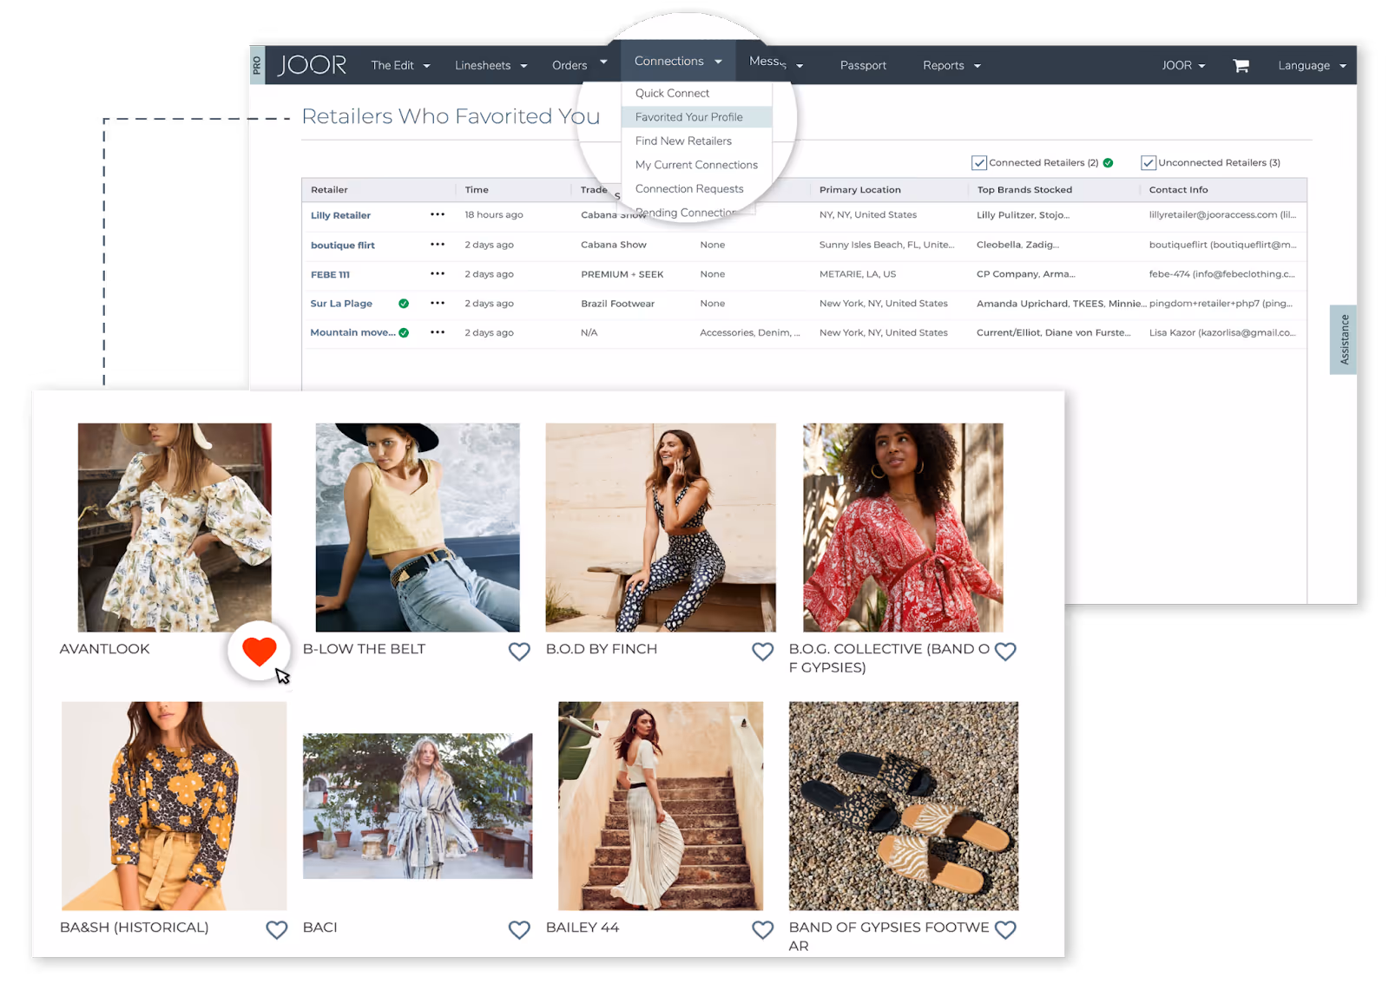Open the three-dot menu for boutique flirt

tap(438, 245)
